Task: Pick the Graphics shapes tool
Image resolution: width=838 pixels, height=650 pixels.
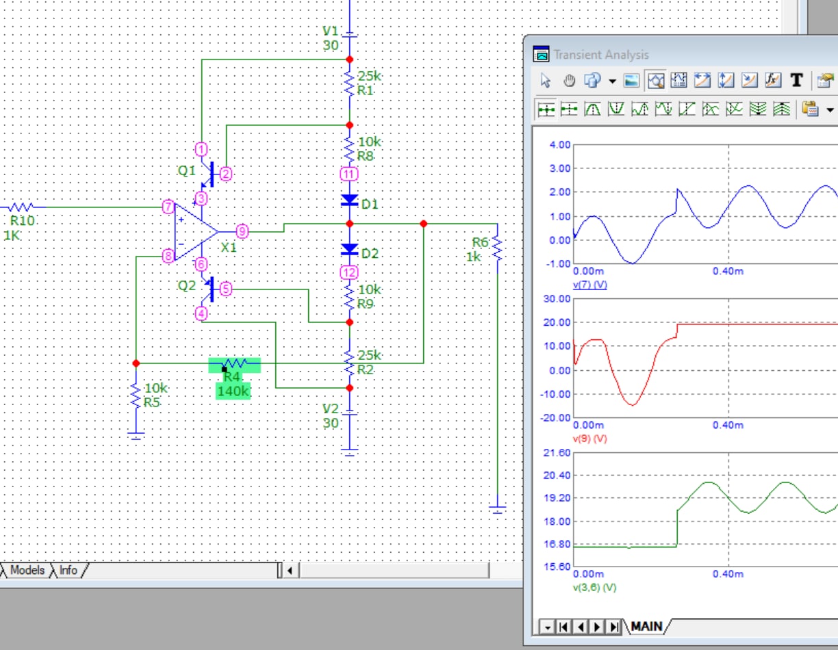Action: coord(592,81)
